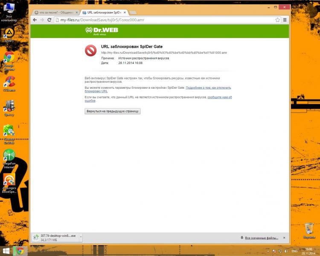Viewport: 320px width, 256px height.
Task: Click the browser Back arrow
Action: pyautogui.click(x=35, y=20)
